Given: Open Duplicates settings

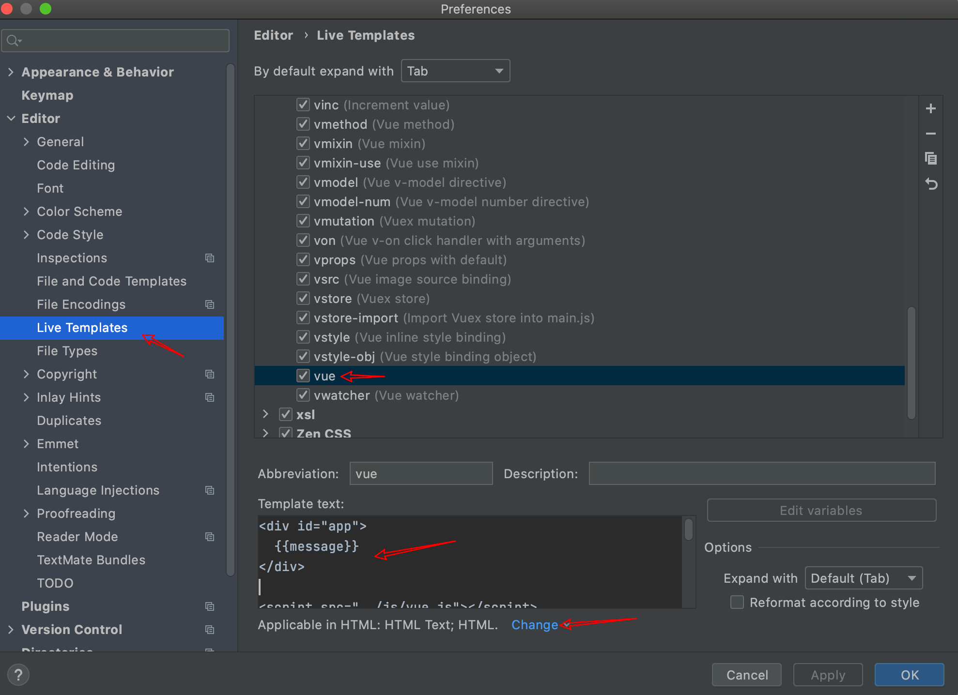Looking at the screenshot, I should 69,421.
